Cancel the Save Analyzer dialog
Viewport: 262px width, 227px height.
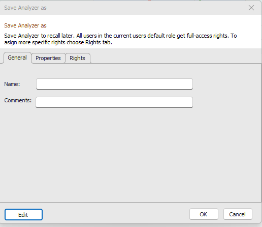click(x=238, y=214)
